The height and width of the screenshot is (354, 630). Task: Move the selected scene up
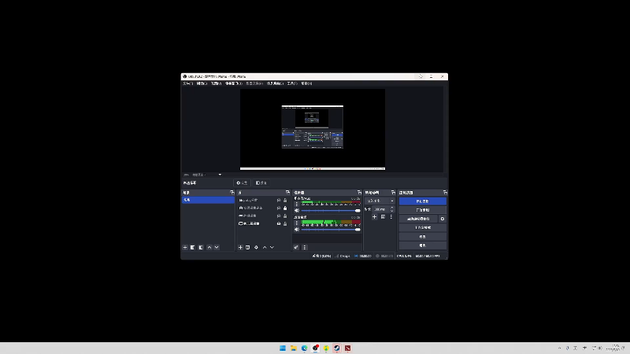pos(209,248)
